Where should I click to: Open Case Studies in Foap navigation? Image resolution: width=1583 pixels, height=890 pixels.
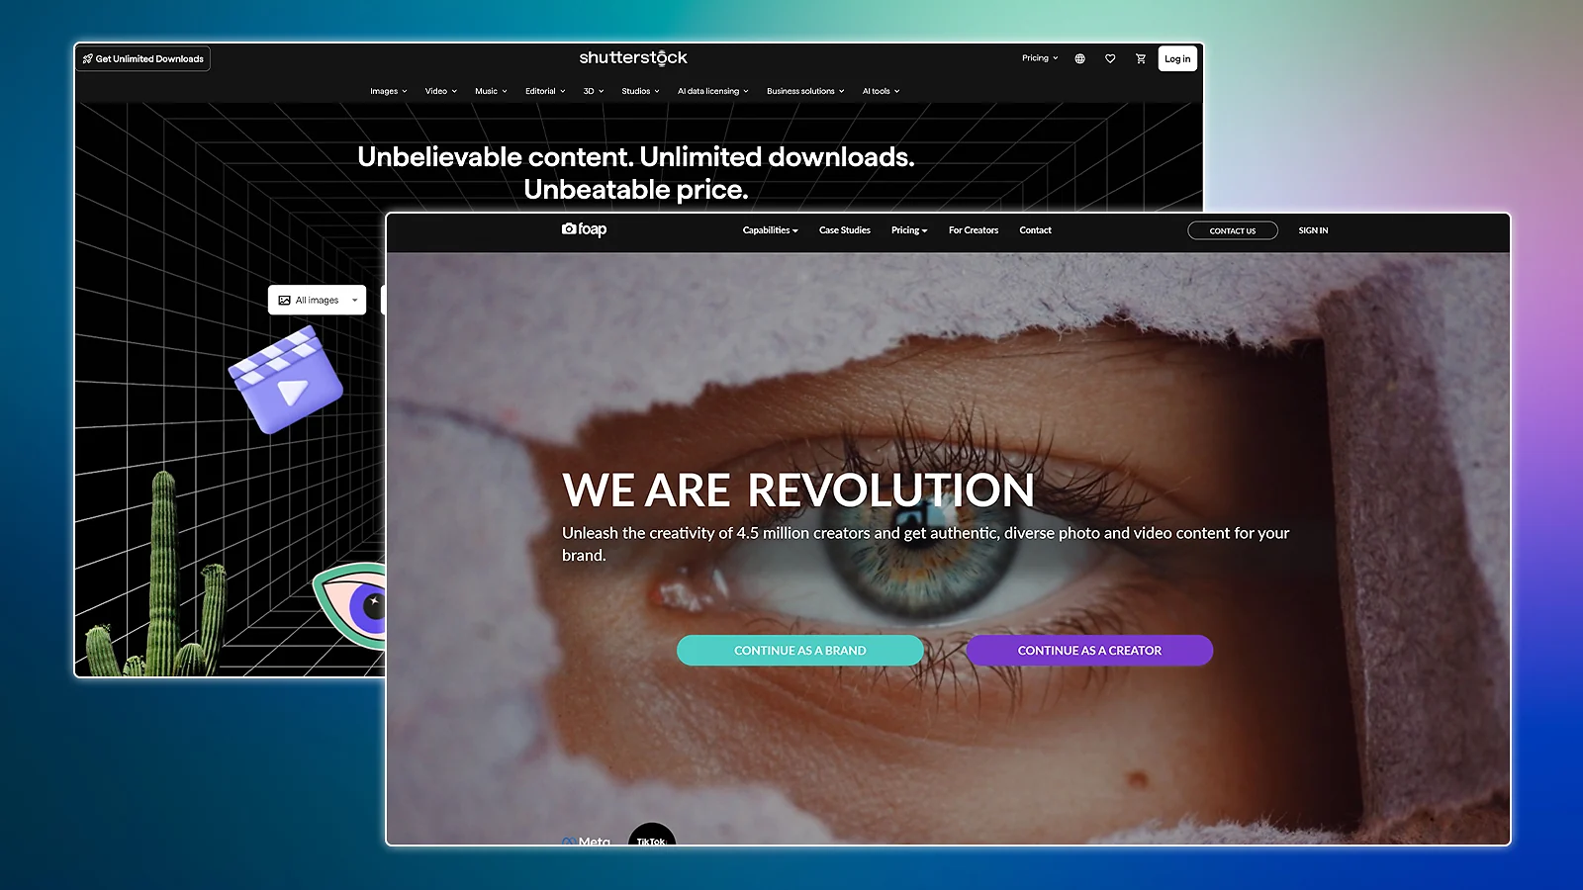845,230
